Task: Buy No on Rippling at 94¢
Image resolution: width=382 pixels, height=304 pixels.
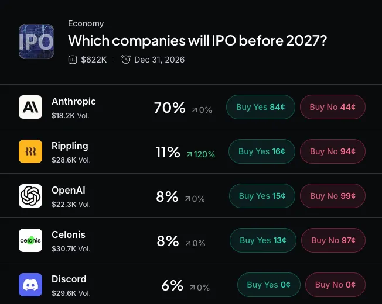Action: point(333,151)
